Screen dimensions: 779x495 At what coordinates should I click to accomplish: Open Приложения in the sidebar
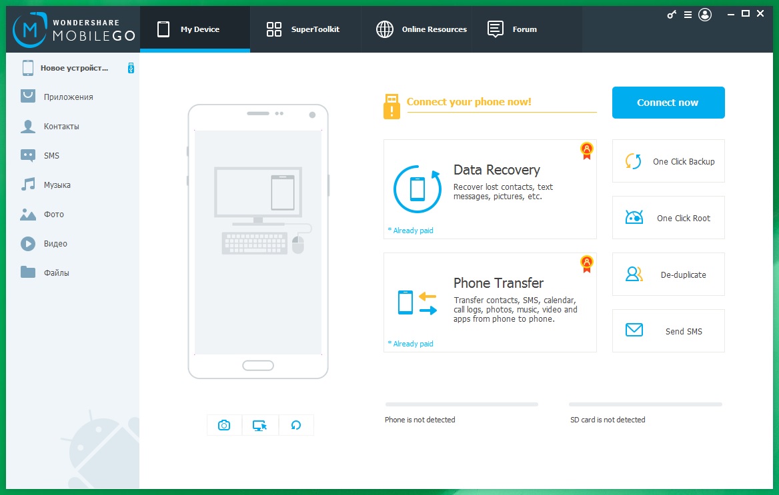click(x=73, y=97)
